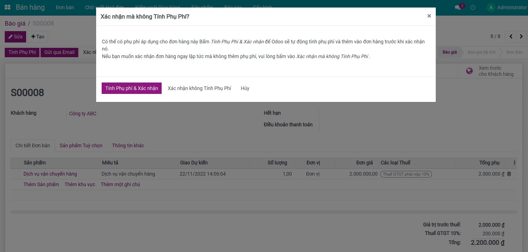Delete the Dịch vụ vận chuyển hàng line

tap(509, 174)
